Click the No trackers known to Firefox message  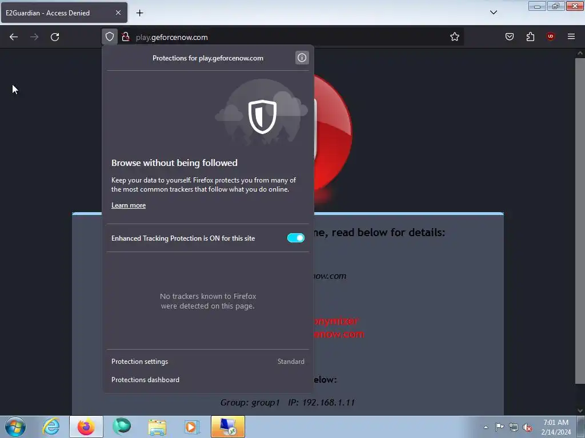pos(208,301)
